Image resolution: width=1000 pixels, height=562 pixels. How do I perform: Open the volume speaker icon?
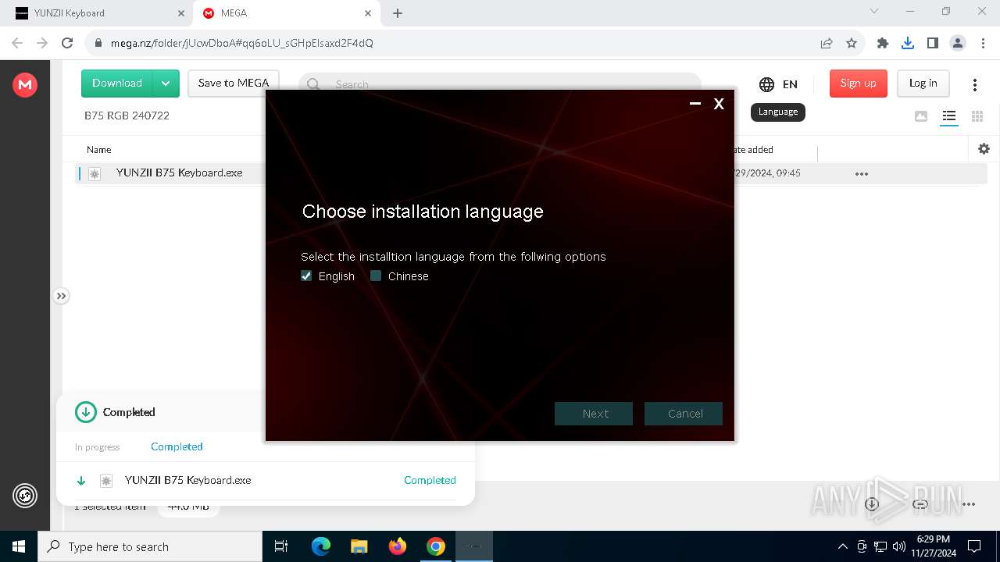tap(898, 546)
